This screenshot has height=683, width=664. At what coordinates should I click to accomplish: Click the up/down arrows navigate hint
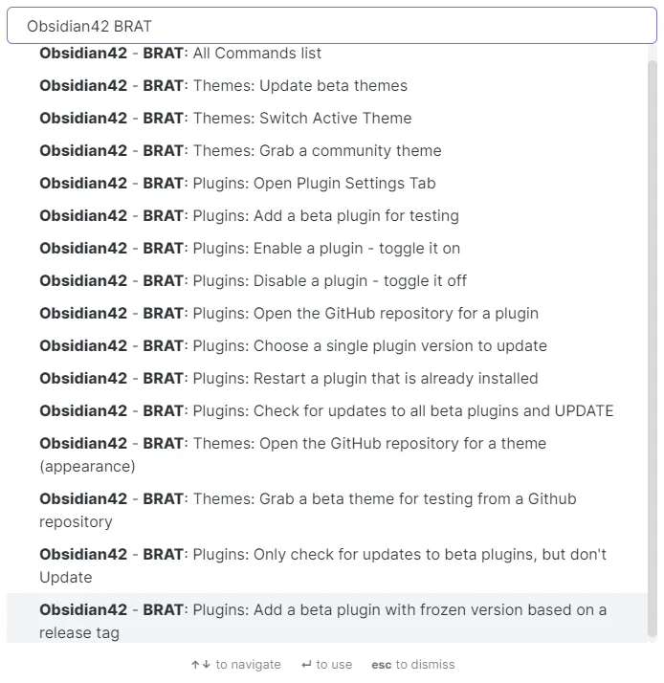[x=200, y=665]
